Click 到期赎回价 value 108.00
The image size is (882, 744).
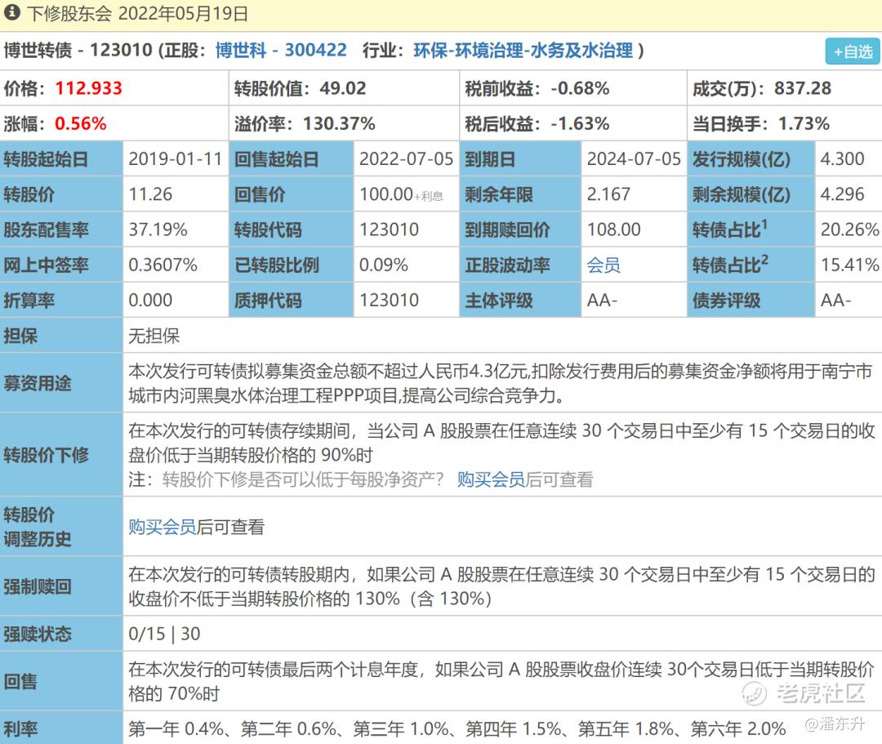click(x=613, y=229)
